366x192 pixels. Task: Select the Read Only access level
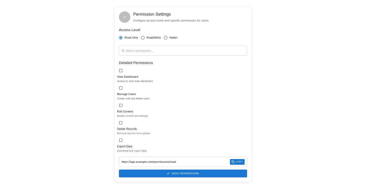pos(121,37)
